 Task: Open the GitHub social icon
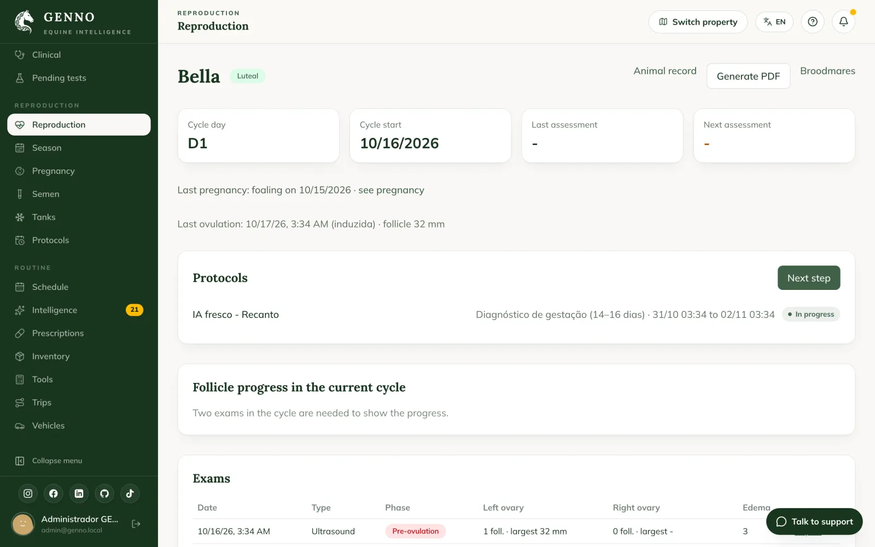(104, 493)
